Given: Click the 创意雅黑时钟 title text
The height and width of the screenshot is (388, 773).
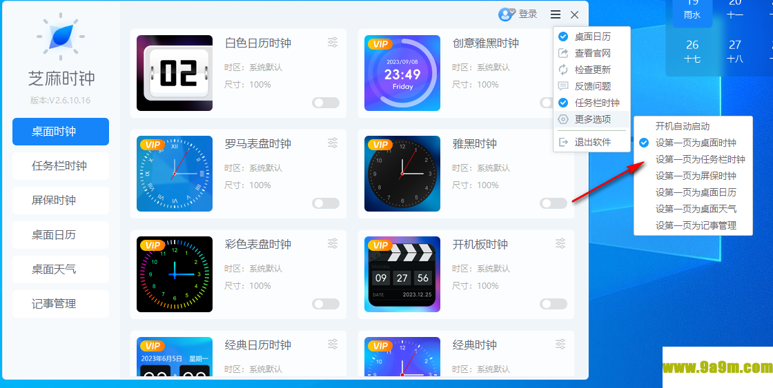Looking at the screenshot, I should (x=486, y=43).
